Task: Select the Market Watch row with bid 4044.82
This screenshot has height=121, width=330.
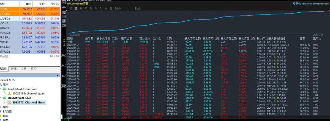Action: 30,18
